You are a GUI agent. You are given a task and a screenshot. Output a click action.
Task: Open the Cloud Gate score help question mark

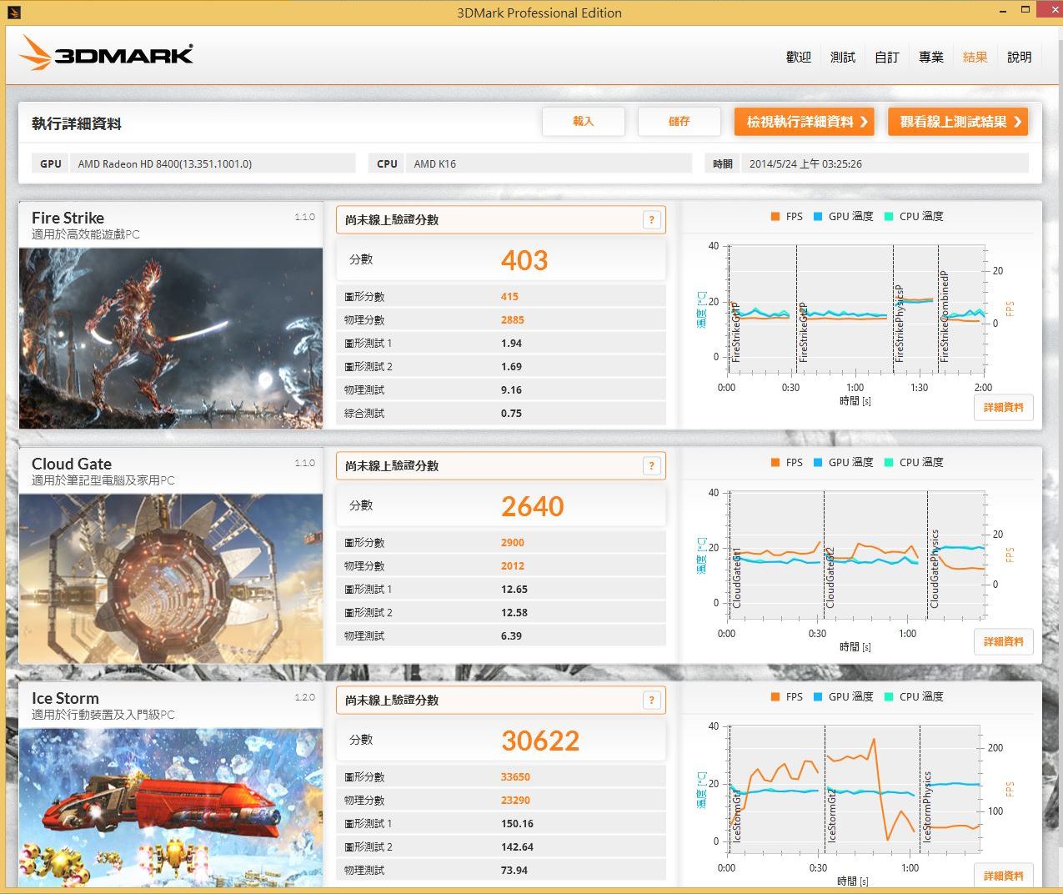[652, 466]
